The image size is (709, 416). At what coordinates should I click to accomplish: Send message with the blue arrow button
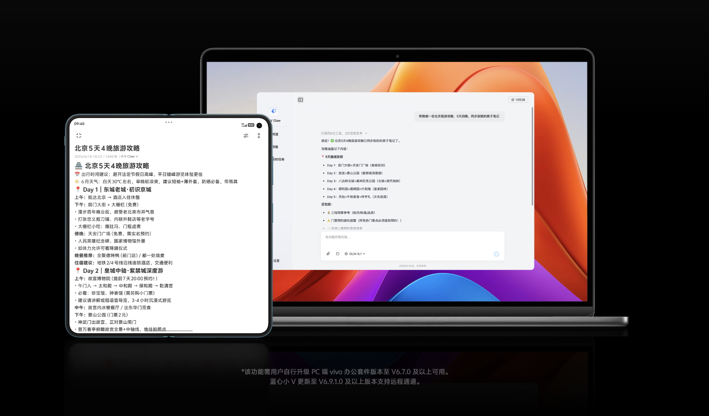496,254
